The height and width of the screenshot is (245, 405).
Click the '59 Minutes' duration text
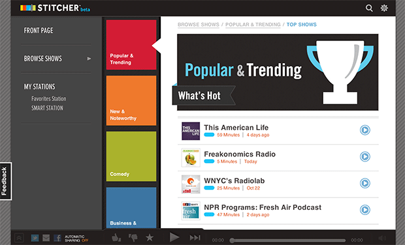[x=229, y=135]
